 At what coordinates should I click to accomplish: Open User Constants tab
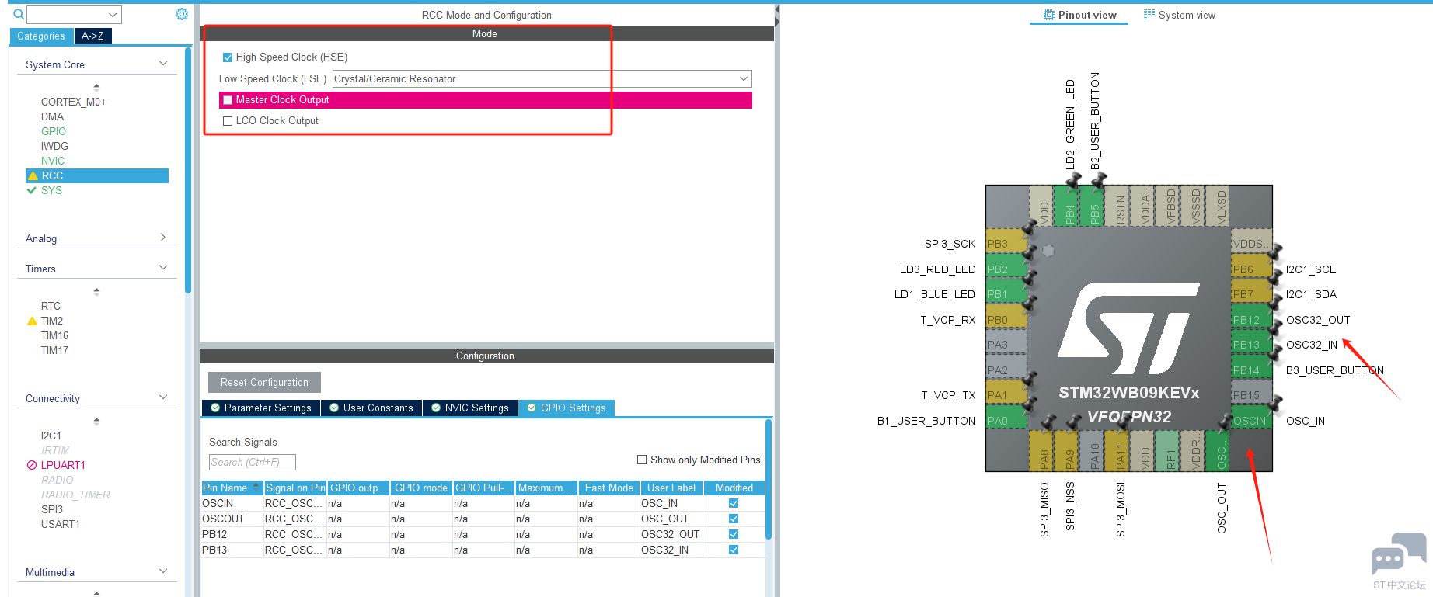point(371,408)
